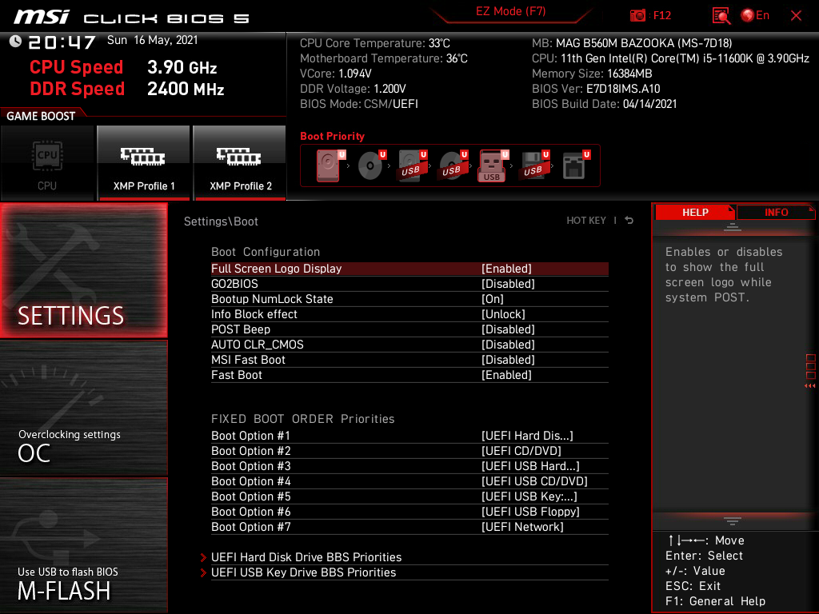Switch to the INFO tab

click(x=776, y=212)
